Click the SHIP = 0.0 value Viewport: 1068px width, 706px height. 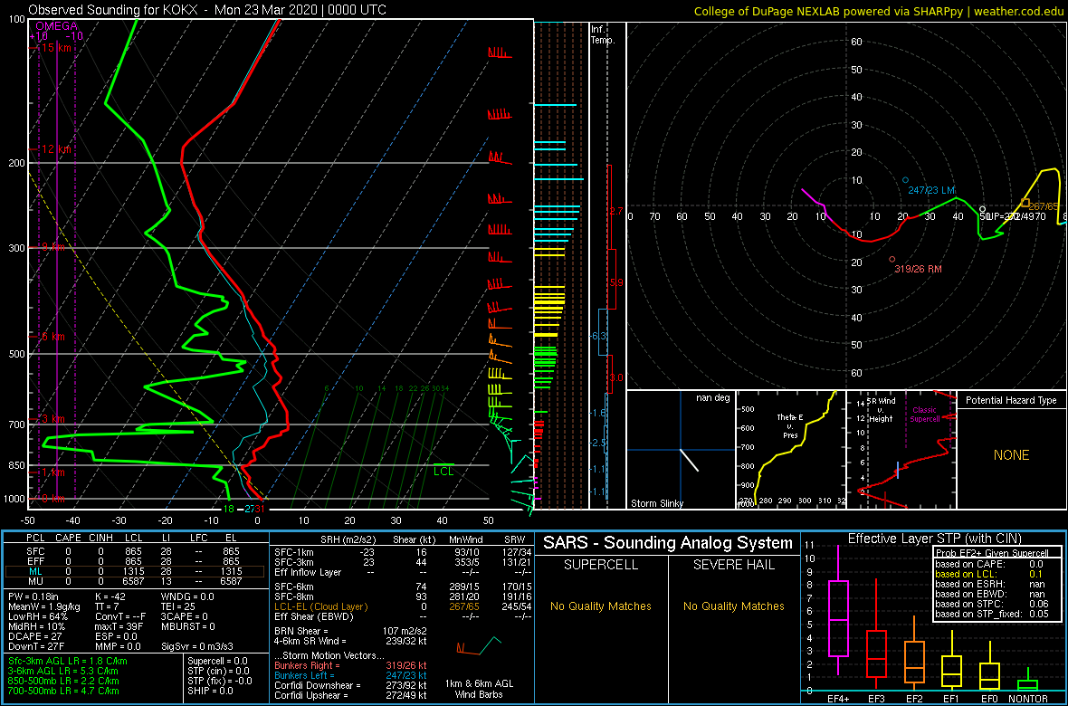point(210,691)
